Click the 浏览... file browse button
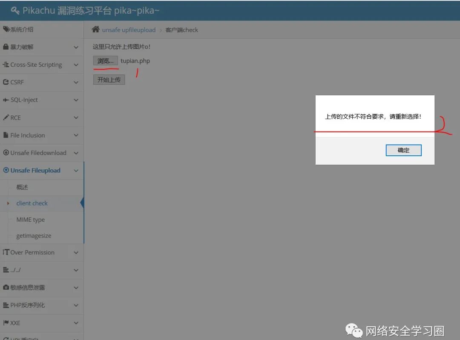 coord(105,61)
